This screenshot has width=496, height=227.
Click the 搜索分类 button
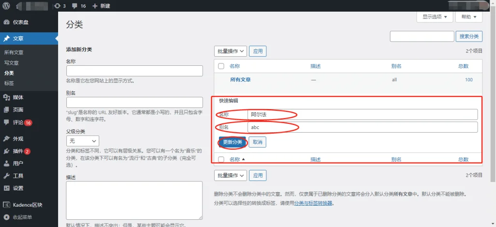tap(469, 36)
